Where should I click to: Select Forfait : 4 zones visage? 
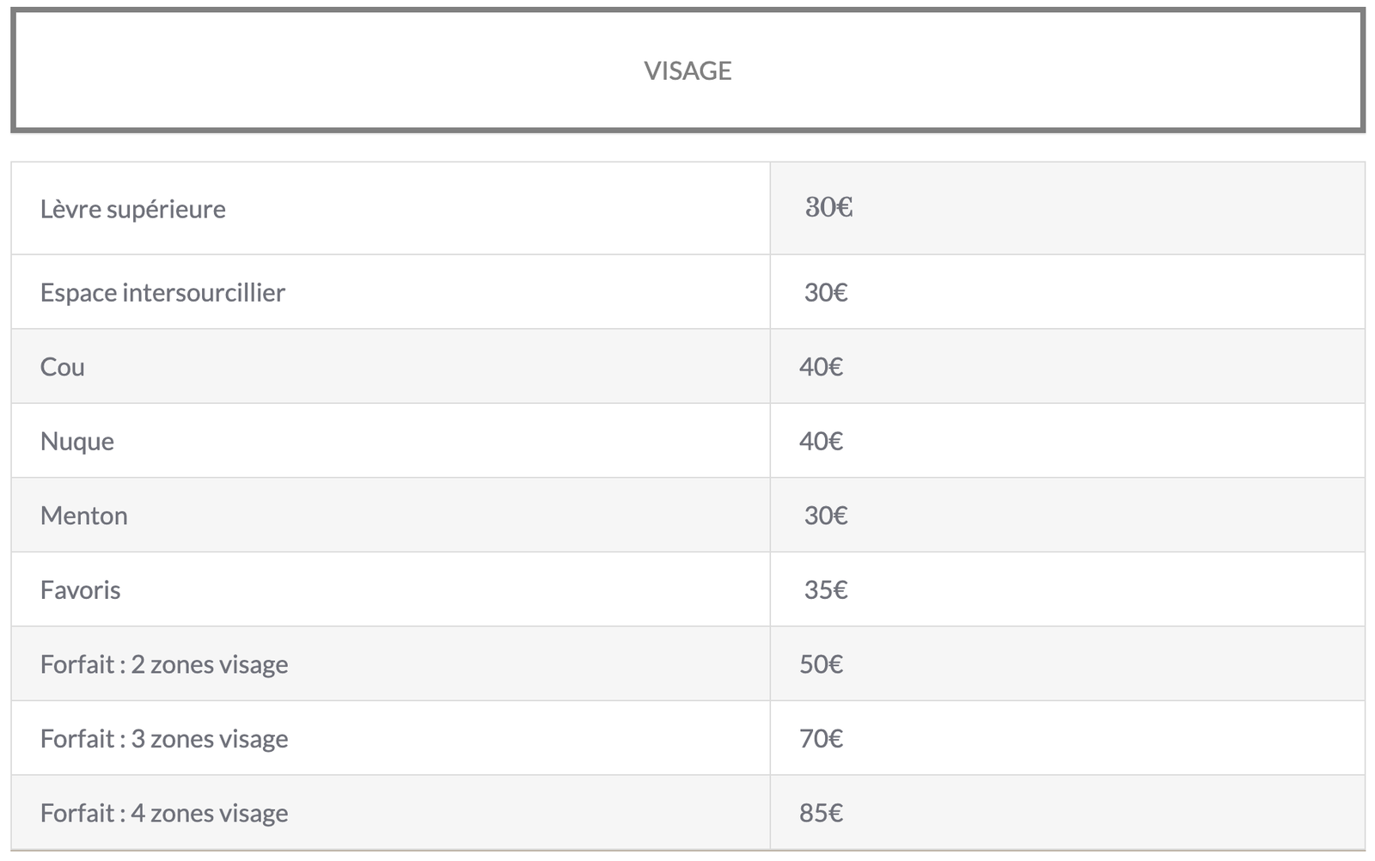tap(164, 813)
